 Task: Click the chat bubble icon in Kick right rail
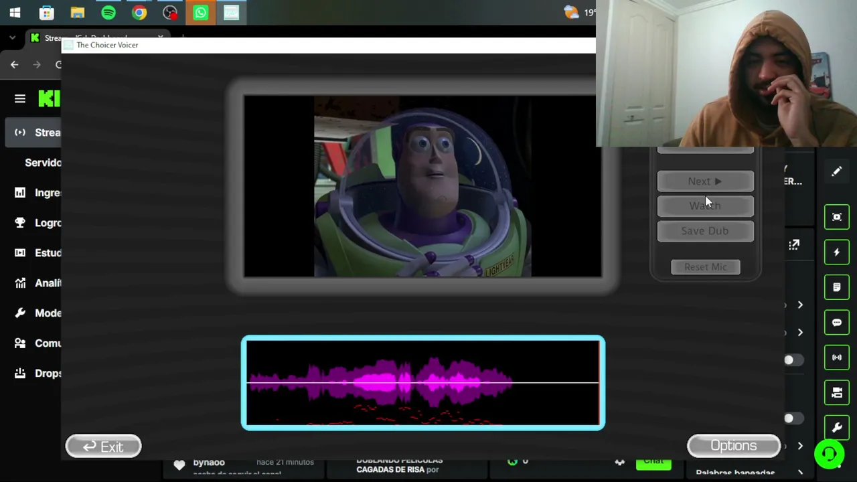pyautogui.click(x=837, y=323)
